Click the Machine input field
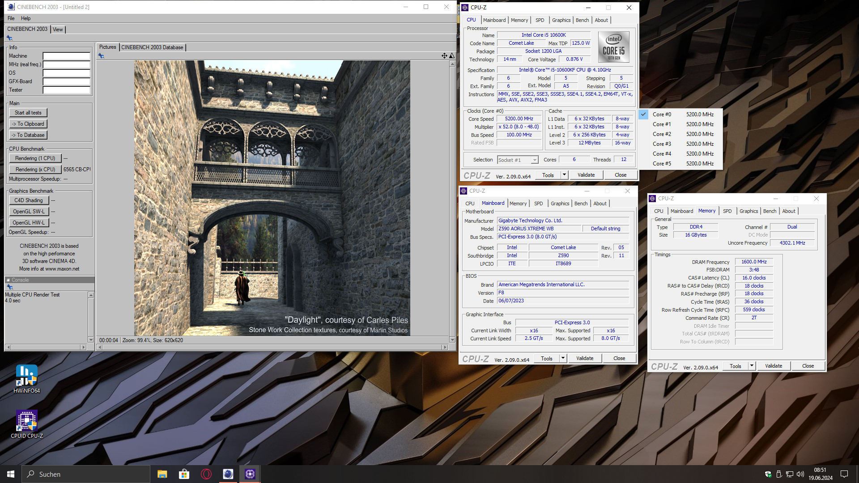The width and height of the screenshot is (859, 483). coord(66,56)
